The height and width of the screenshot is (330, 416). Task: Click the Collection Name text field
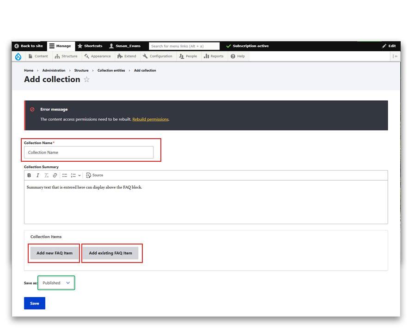click(x=89, y=153)
